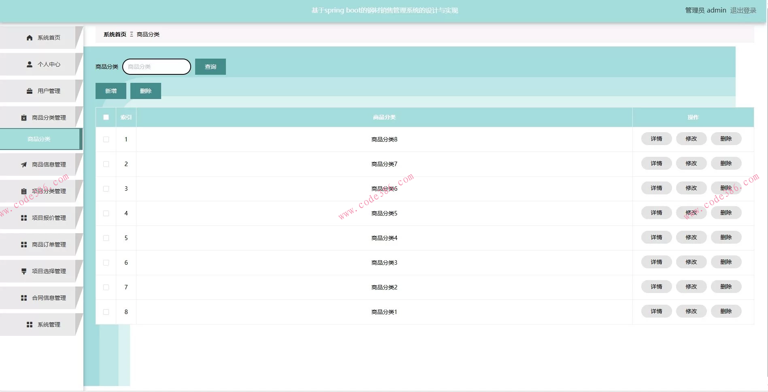Click the home icon beside 系统首页
This screenshot has width=768, height=392.
[x=30, y=38]
